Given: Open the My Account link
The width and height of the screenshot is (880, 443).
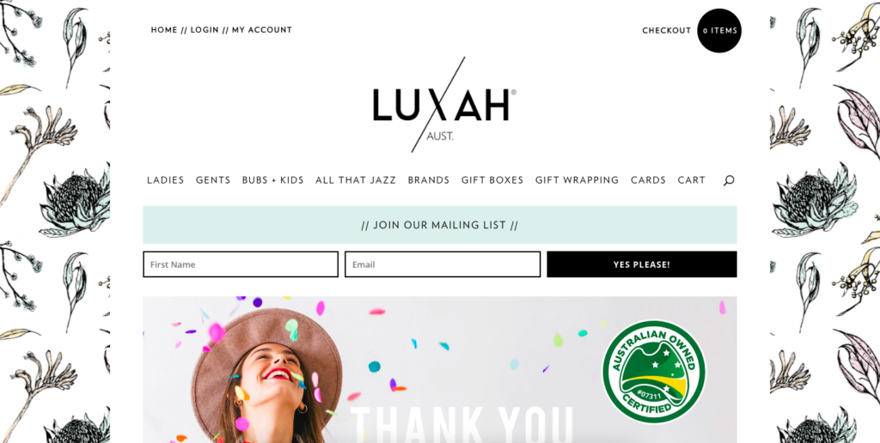Looking at the screenshot, I should tap(262, 30).
